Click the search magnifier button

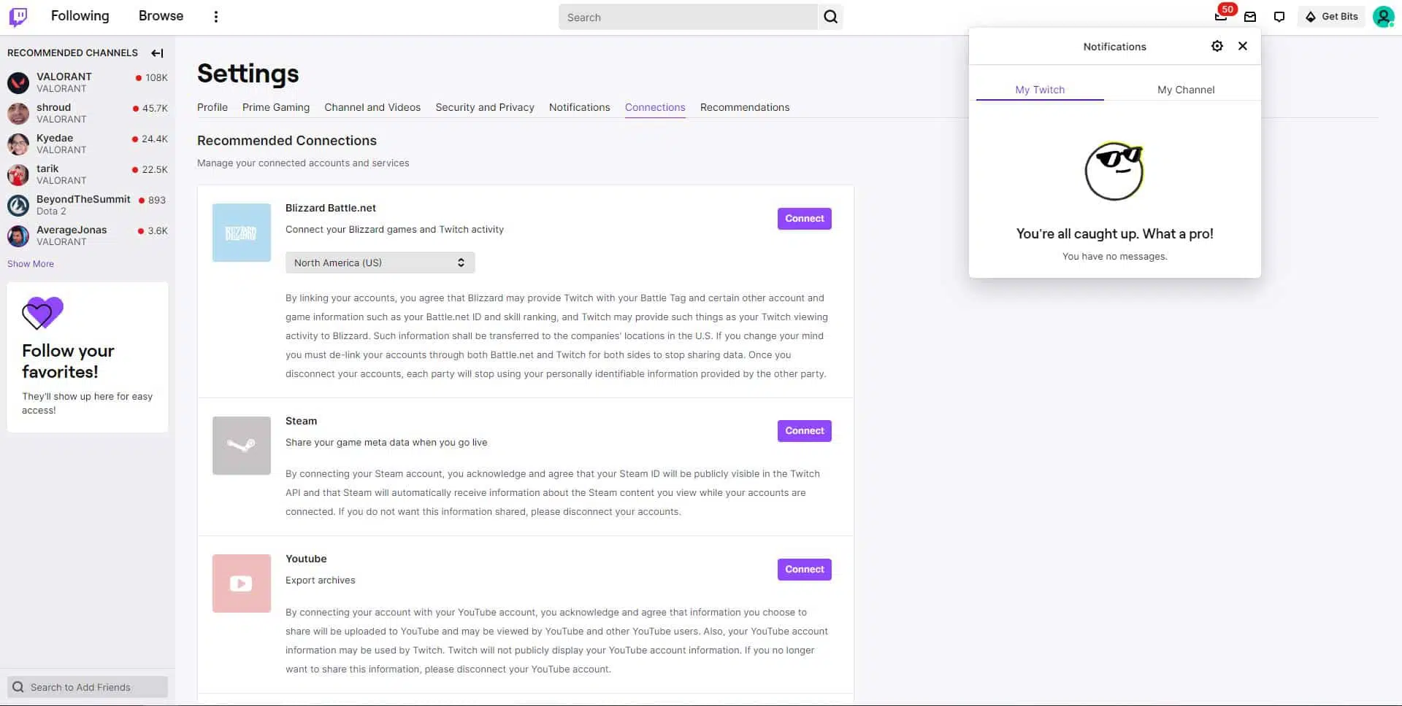830,17
